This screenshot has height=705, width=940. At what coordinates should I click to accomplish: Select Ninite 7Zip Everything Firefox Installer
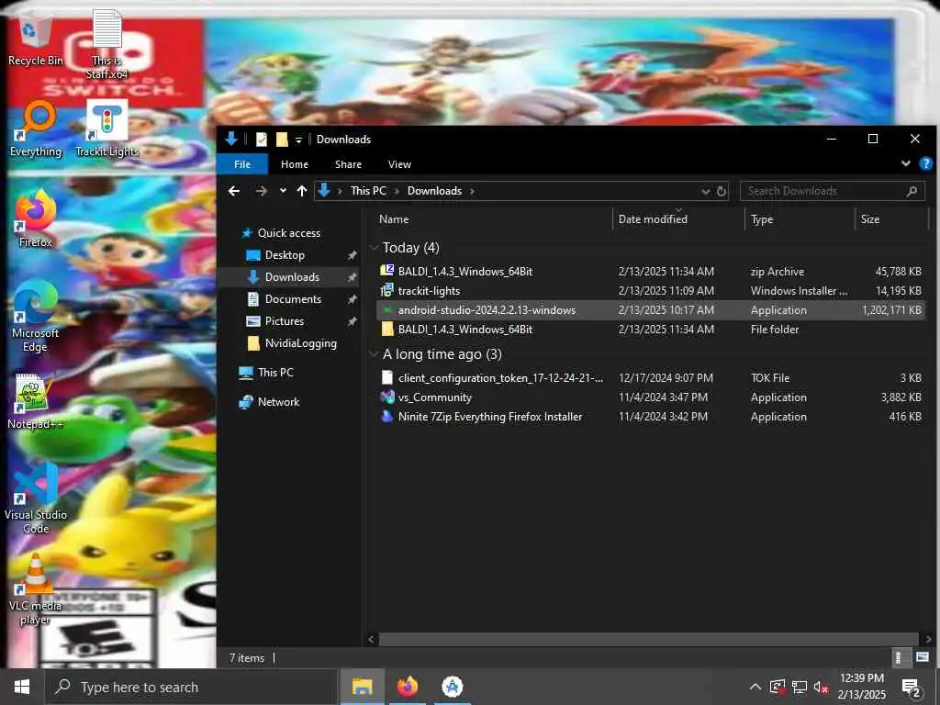pyautogui.click(x=651, y=416)
